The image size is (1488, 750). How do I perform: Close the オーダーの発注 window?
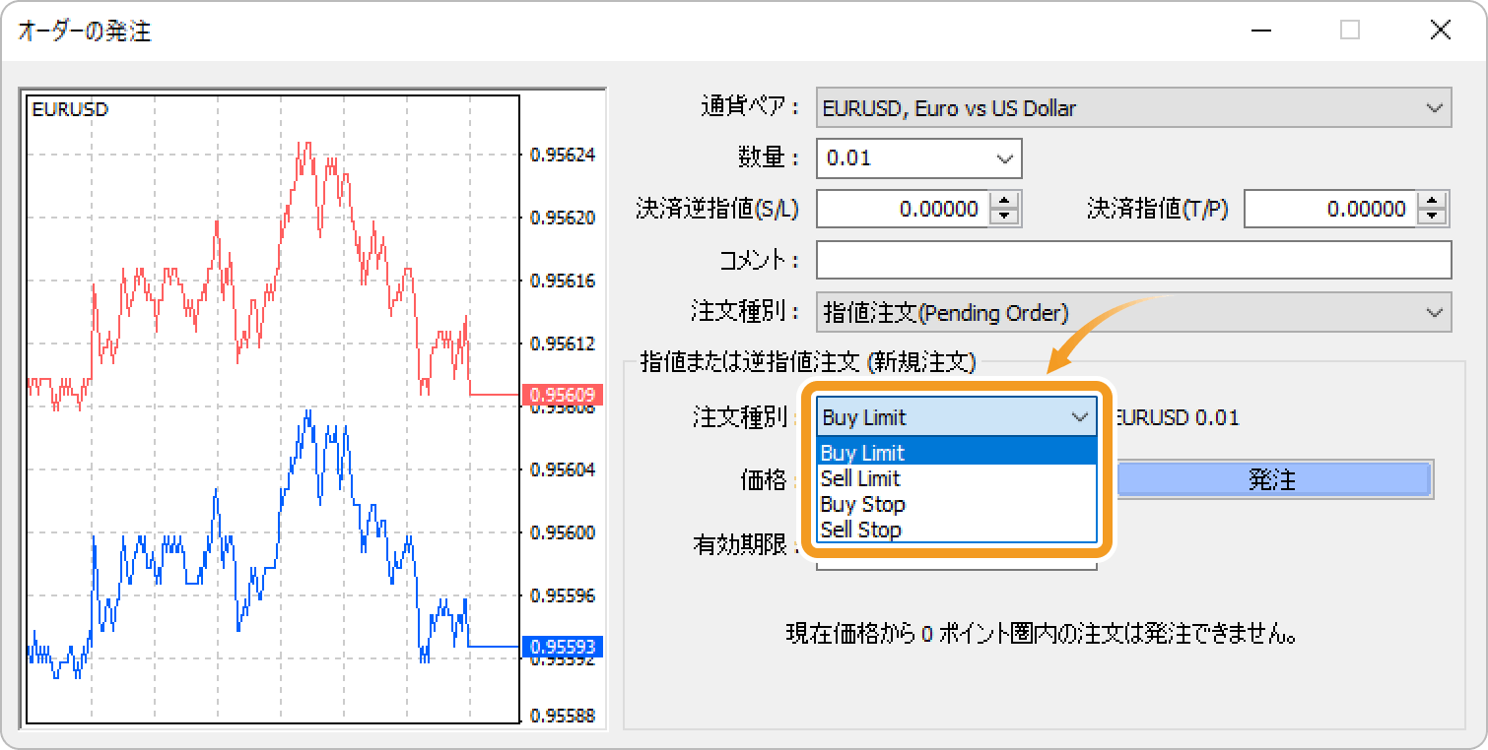tap(1440, 31)
